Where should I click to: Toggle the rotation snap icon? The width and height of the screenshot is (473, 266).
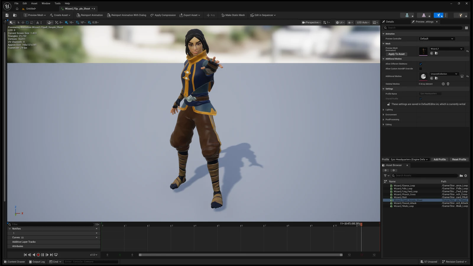(x=77, y=22)
